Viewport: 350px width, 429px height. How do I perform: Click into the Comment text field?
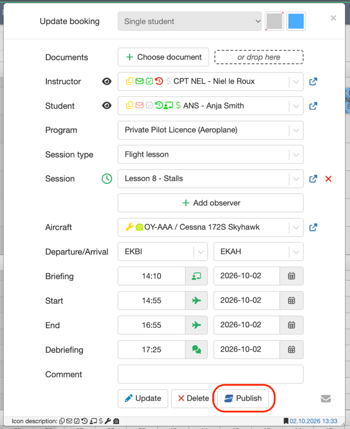211,374
